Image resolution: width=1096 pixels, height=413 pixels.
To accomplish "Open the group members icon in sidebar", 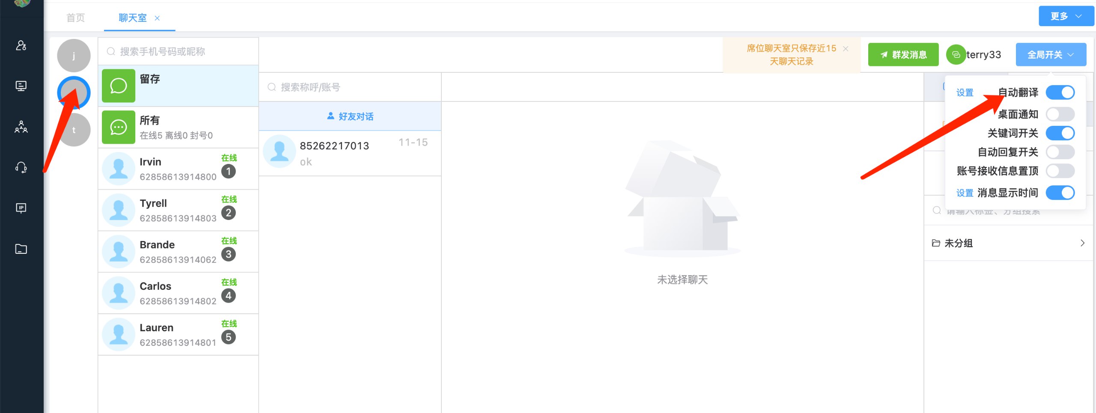I will (21, 127).
